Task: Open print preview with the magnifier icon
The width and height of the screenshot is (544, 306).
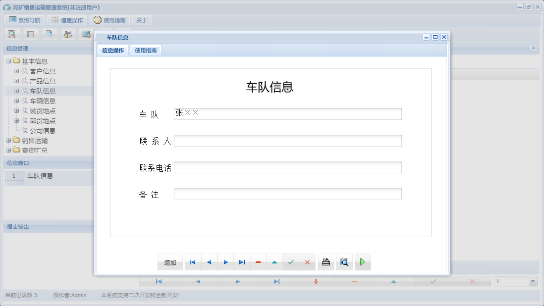Action: point(344,261)
